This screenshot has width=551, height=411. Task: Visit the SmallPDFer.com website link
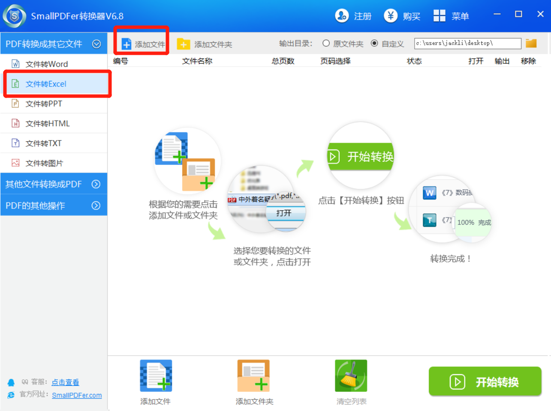coord(77,395)
